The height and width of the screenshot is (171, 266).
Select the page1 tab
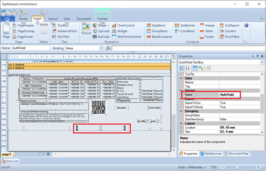pyautogui.click(x=7, y=154)
